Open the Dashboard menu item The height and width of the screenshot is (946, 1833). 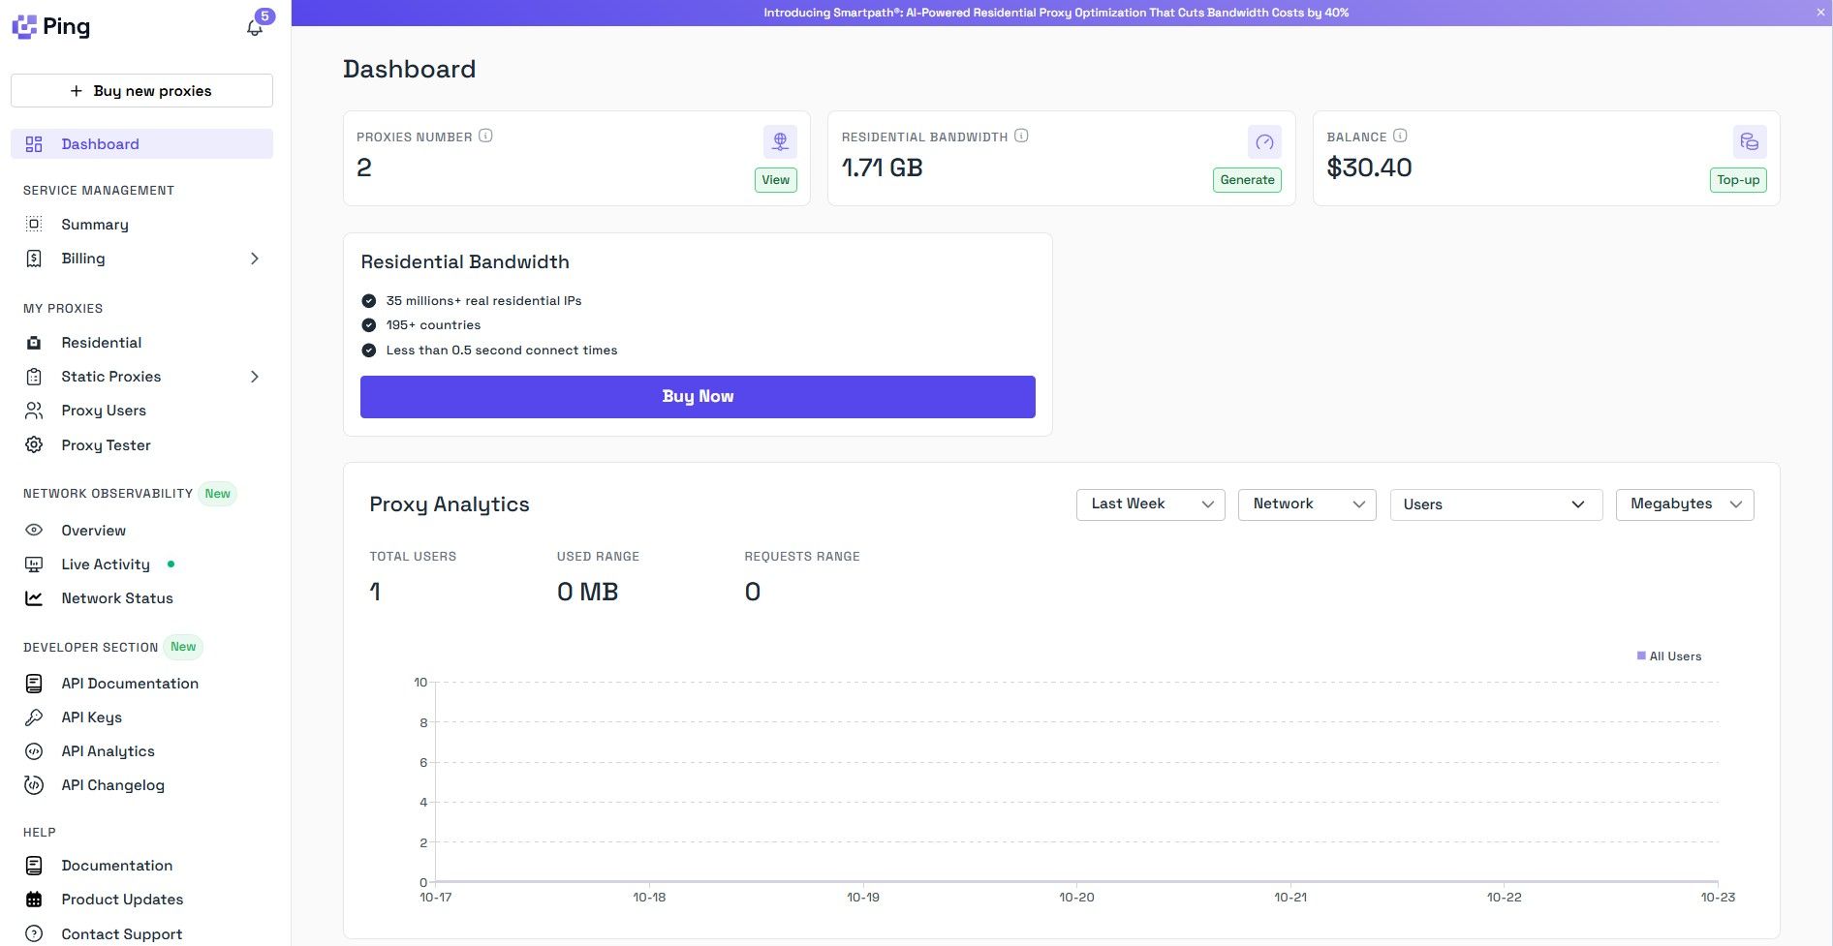[100, 143]
